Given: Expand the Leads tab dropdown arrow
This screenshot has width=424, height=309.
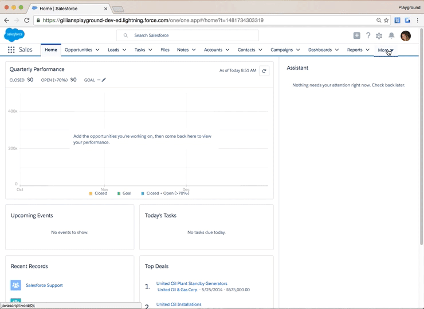Looking at the screenshot, I should pyautogui.click(x=124, y=50).
